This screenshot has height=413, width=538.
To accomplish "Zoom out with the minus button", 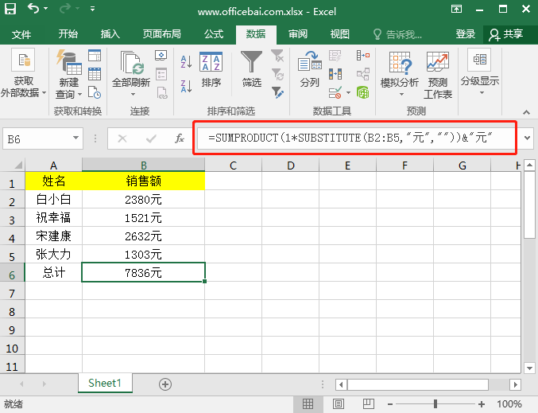I will click(x=390, y=404).
